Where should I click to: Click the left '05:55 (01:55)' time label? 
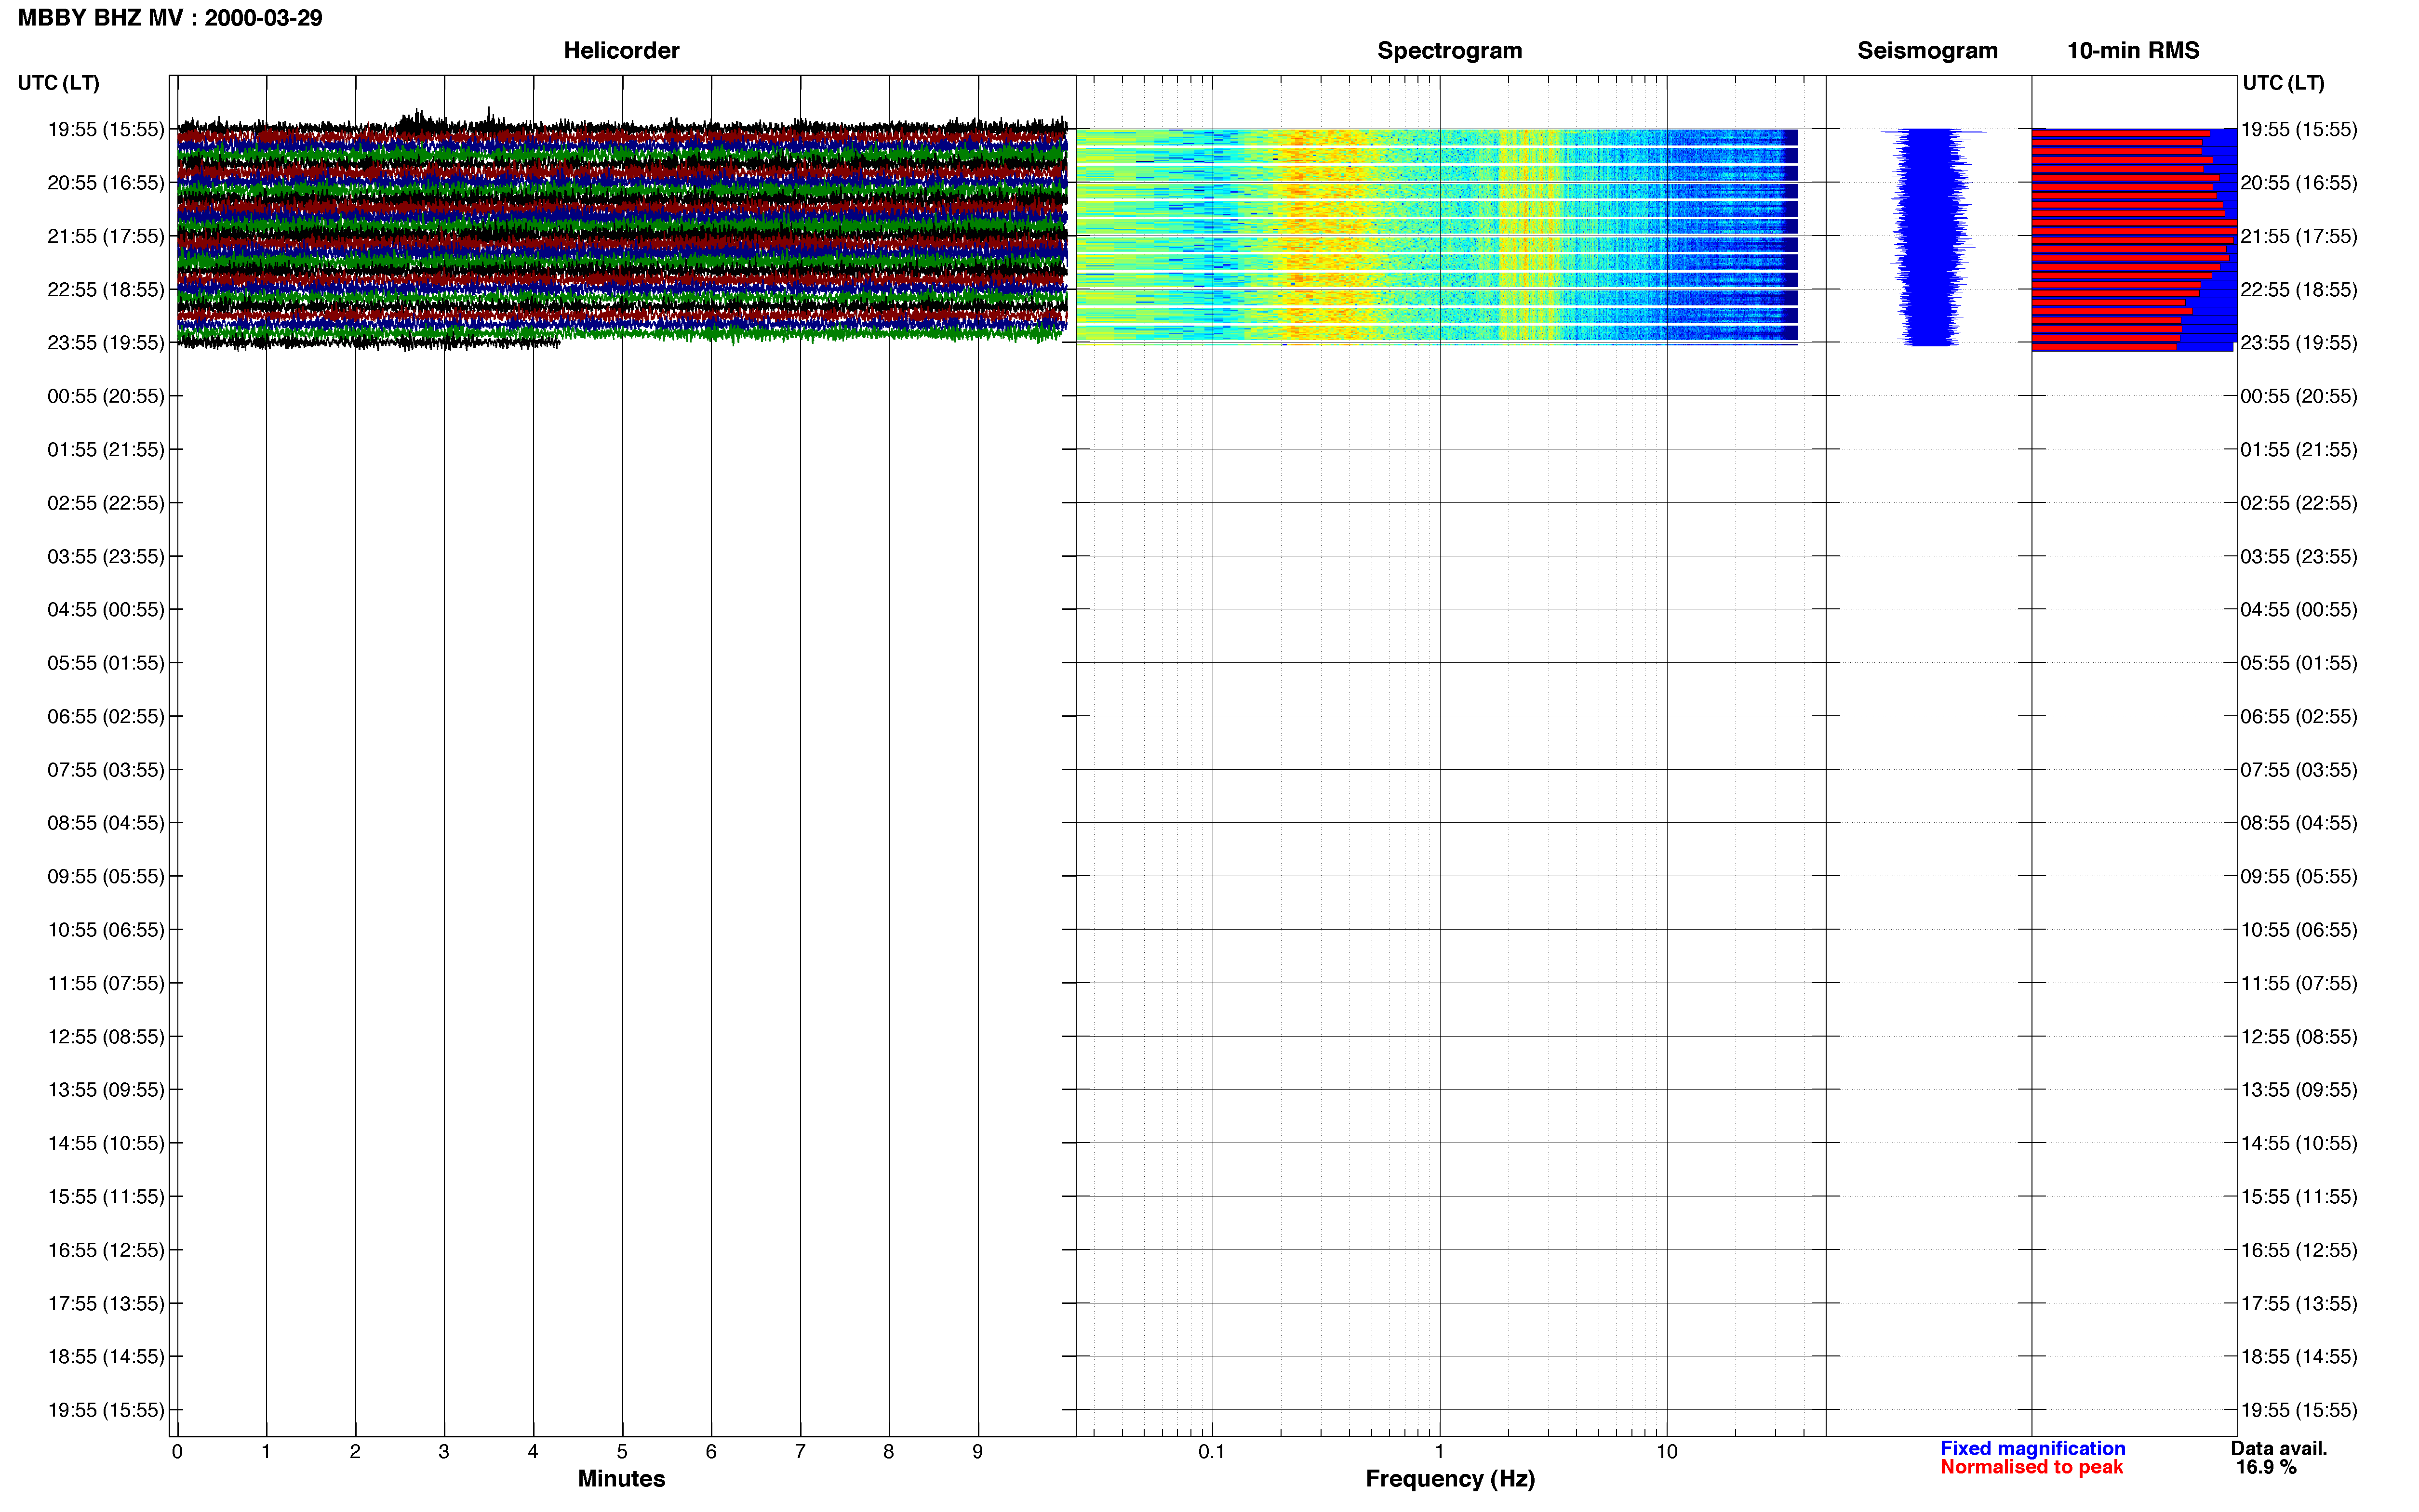pyautogui.click(x=106, y=662)
